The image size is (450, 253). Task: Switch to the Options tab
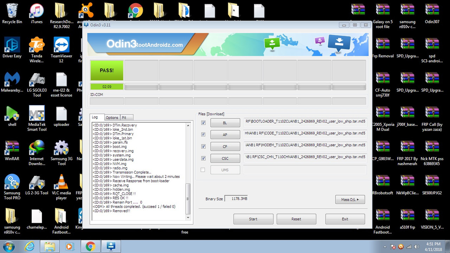click(x=112, y=117)
